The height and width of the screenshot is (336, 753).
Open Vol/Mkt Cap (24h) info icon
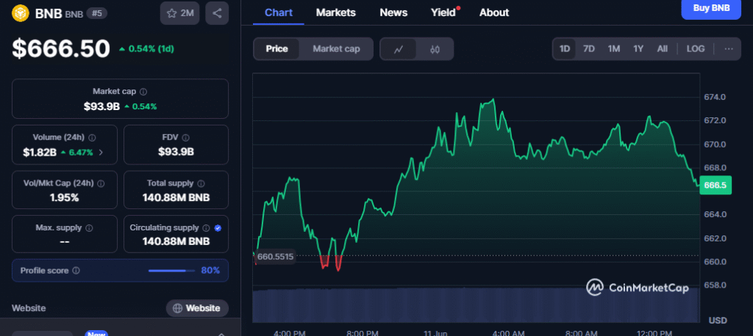click(101, 183)
